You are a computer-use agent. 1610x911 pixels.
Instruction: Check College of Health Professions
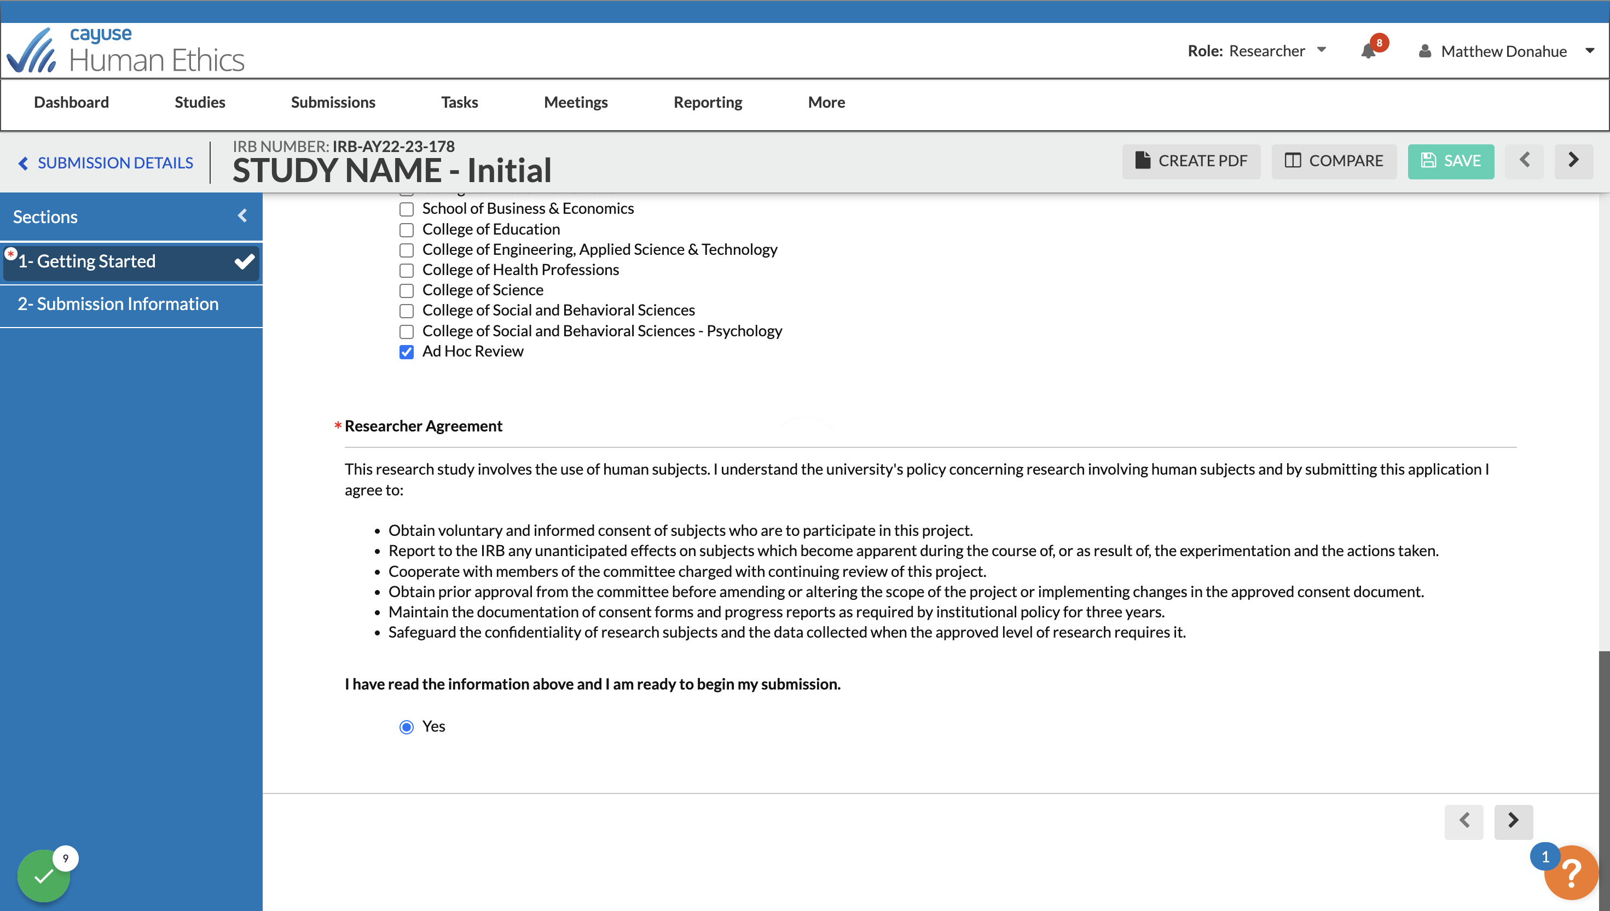(x=406, y=270)
